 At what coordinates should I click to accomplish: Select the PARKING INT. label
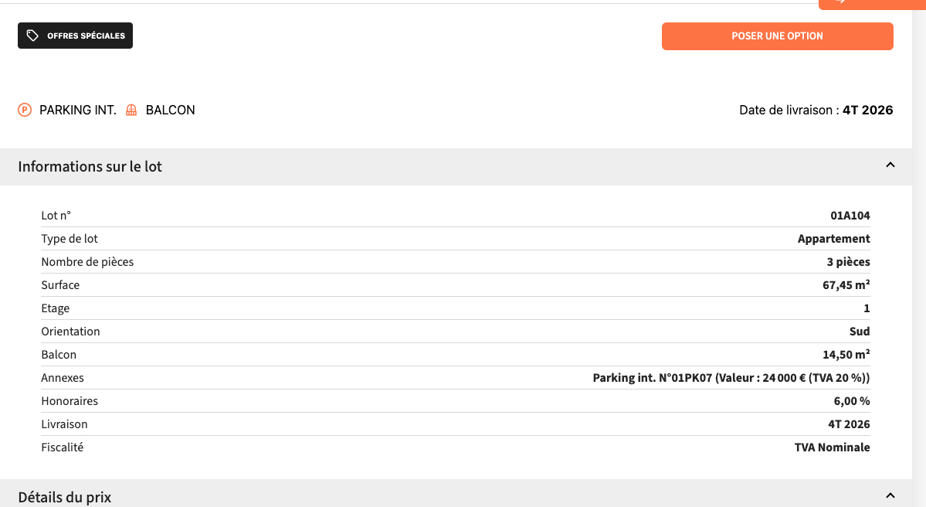(78, 110)
